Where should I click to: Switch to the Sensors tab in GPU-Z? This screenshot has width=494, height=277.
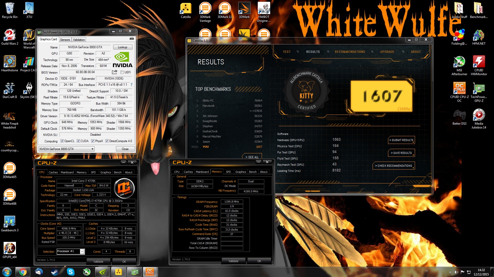point(65,40)
